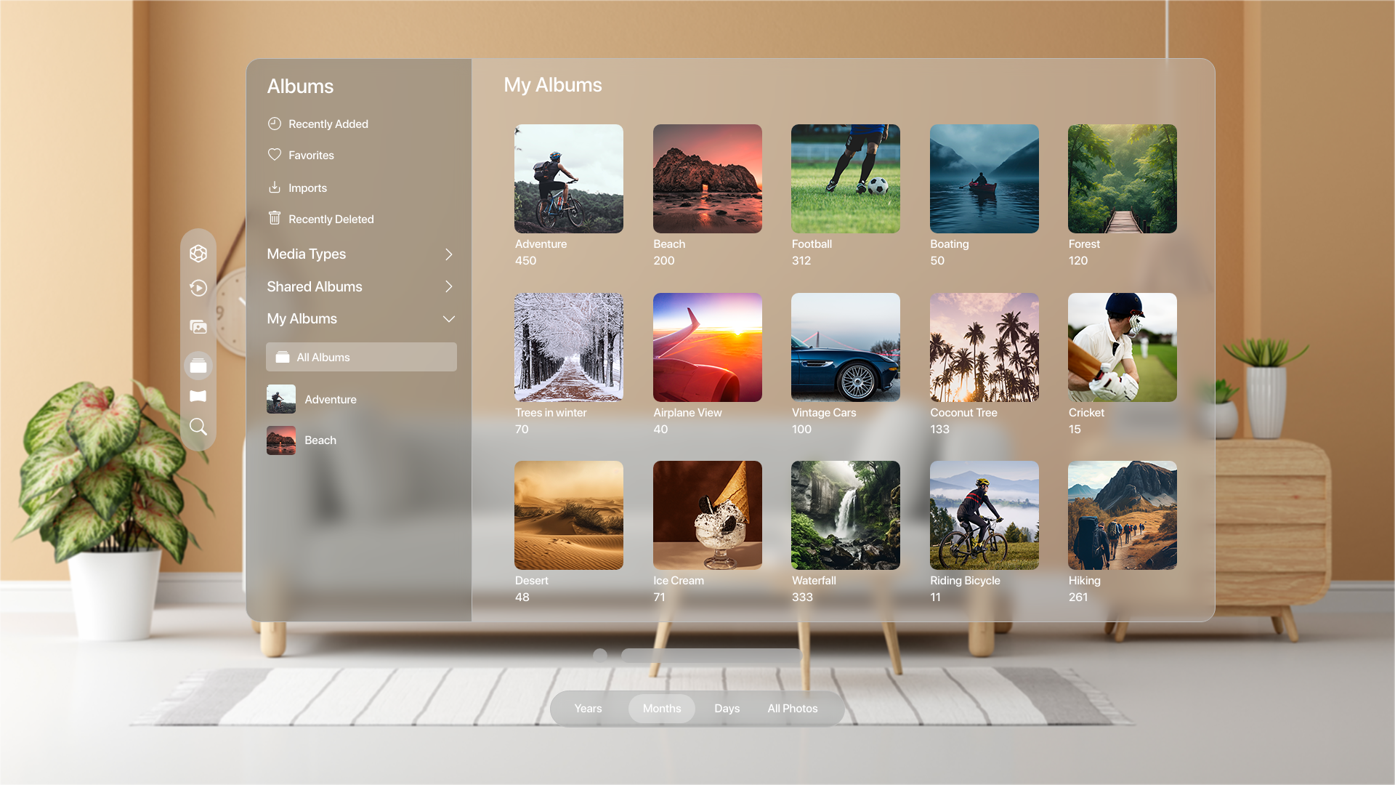1395x785 pixels.
Task: Expand the Shared Albums section chevron
Action: click(x=448, y=287)
